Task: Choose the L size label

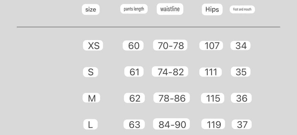Action: coord(90,124)
